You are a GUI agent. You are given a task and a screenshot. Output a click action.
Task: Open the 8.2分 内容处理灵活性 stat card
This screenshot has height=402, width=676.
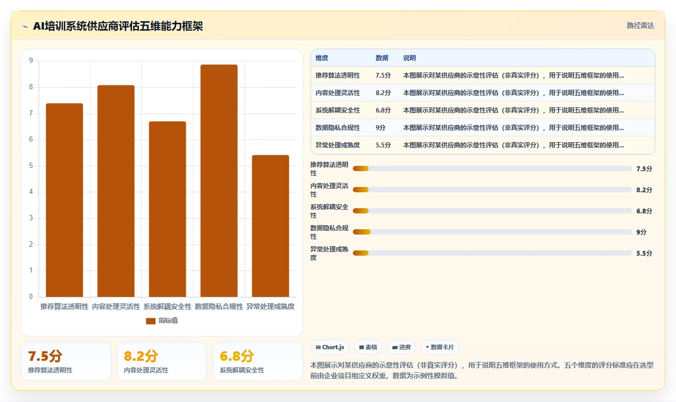pyautogui.click(x=162, y=361)
